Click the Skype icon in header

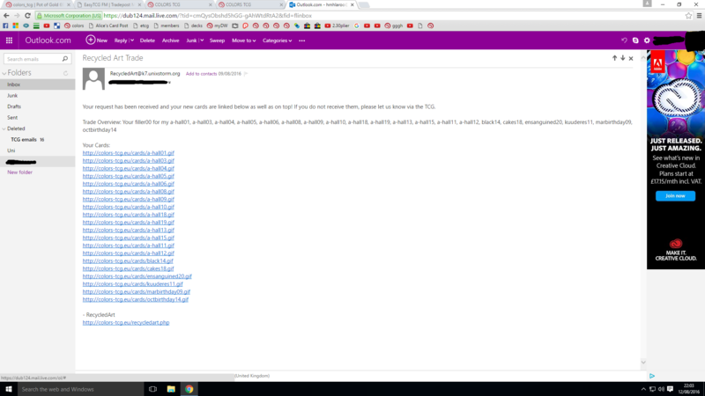pyautogui.click(x=634, y=40)
